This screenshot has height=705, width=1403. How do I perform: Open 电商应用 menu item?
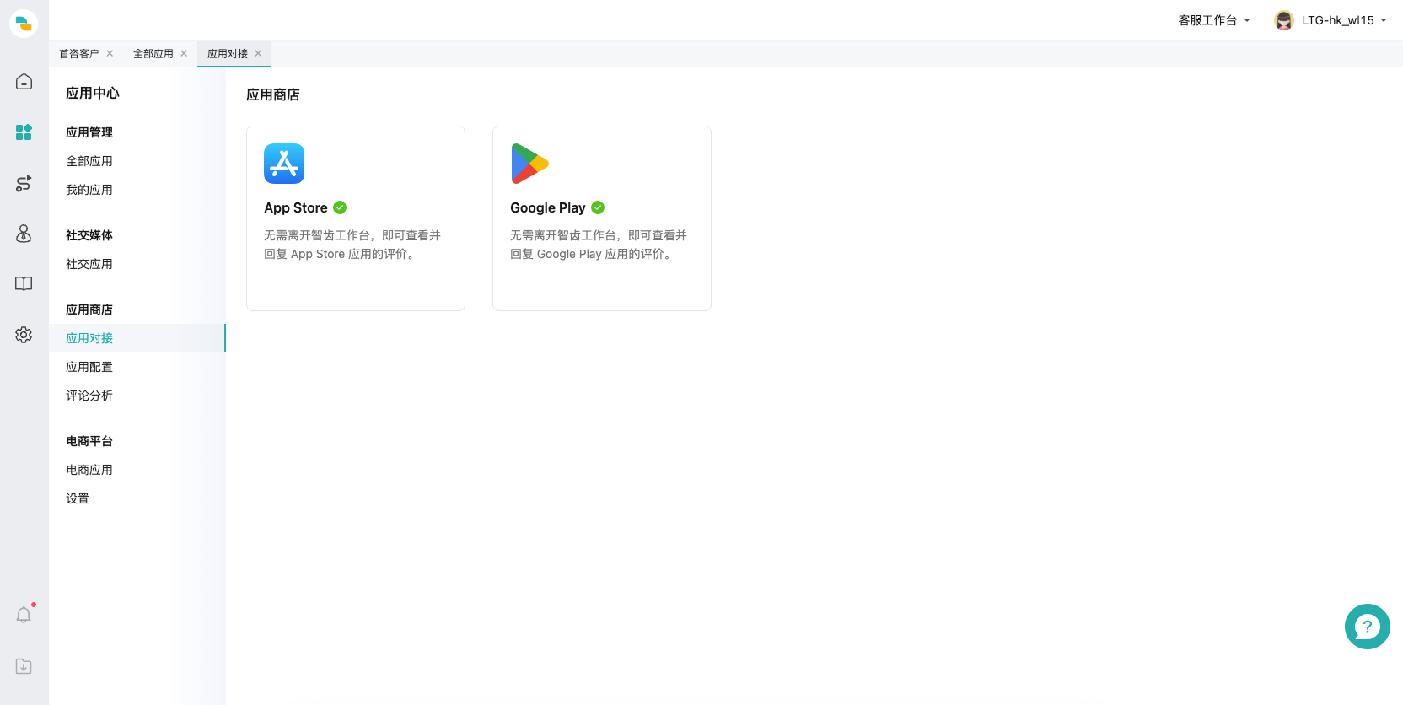coord(89,470)
